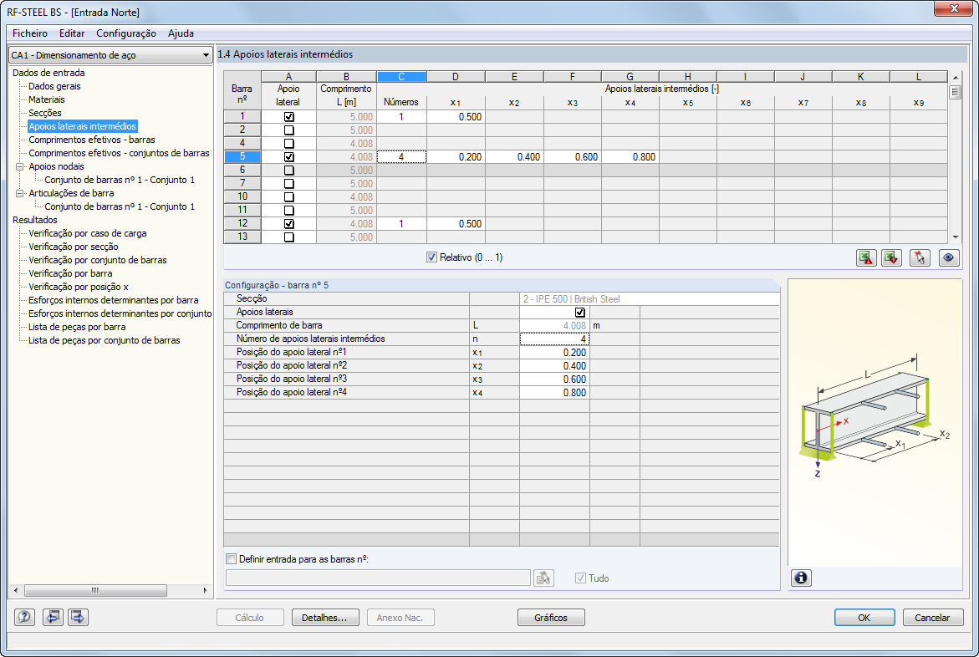Enable lateral support for bar 6
979x657 pixels.
[x=288, y=170]
